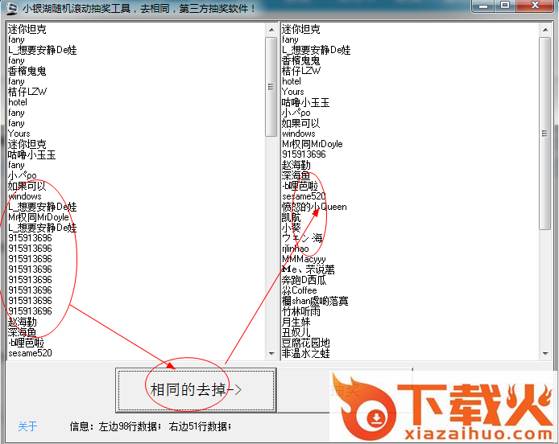Click the app icon in title bar
559x444 pixels.
(x=10, y=9)
